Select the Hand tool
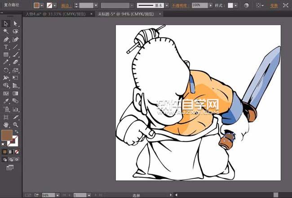The image size is (292, 198). (x=6, y=125)
